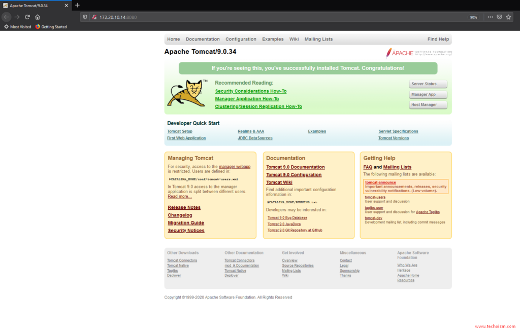This screenshot has width=520, height=332.
Task: Open mod_jk Documentation footer link
Action: (242, 266)
